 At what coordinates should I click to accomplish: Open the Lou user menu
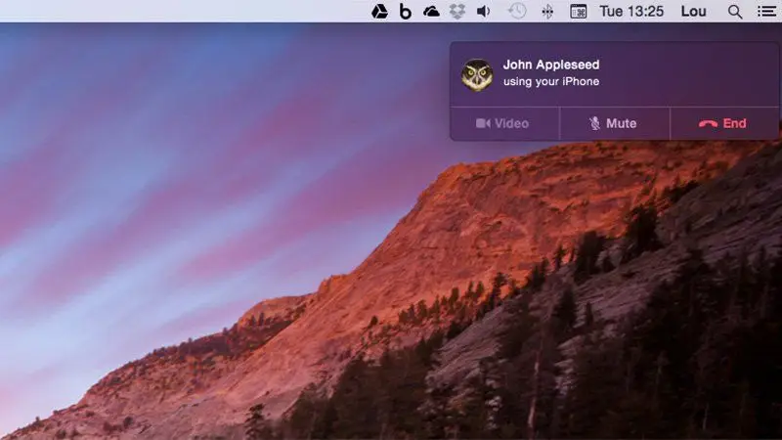click(693, 12)
